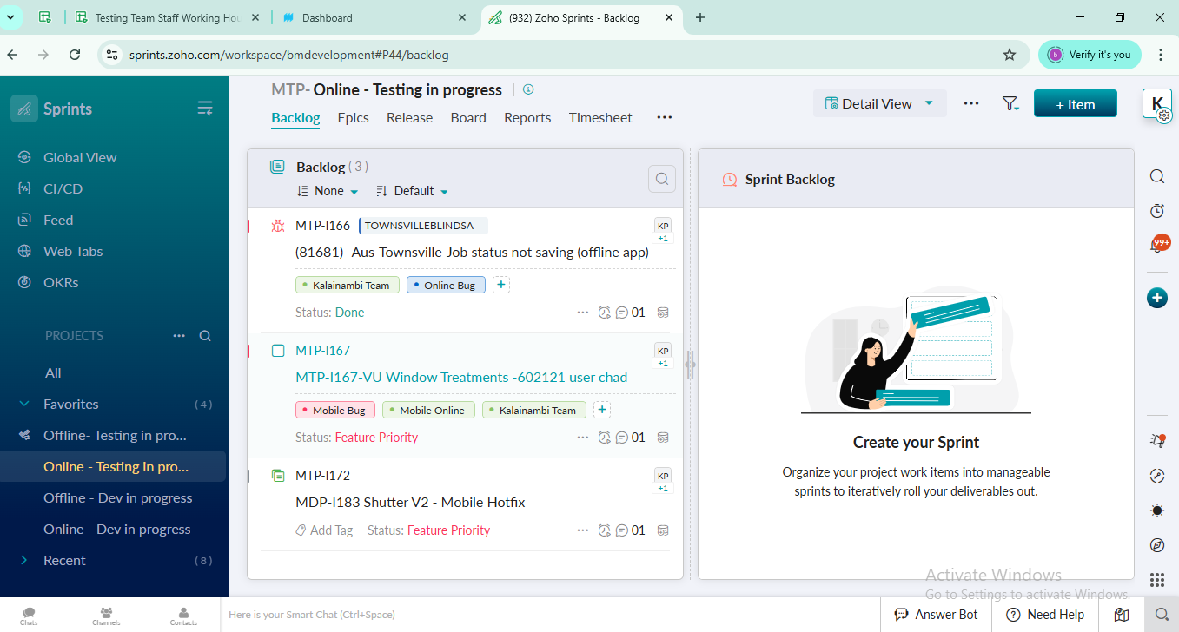
Task: Open the apps grid icon
Action: tap(1157, 580)
